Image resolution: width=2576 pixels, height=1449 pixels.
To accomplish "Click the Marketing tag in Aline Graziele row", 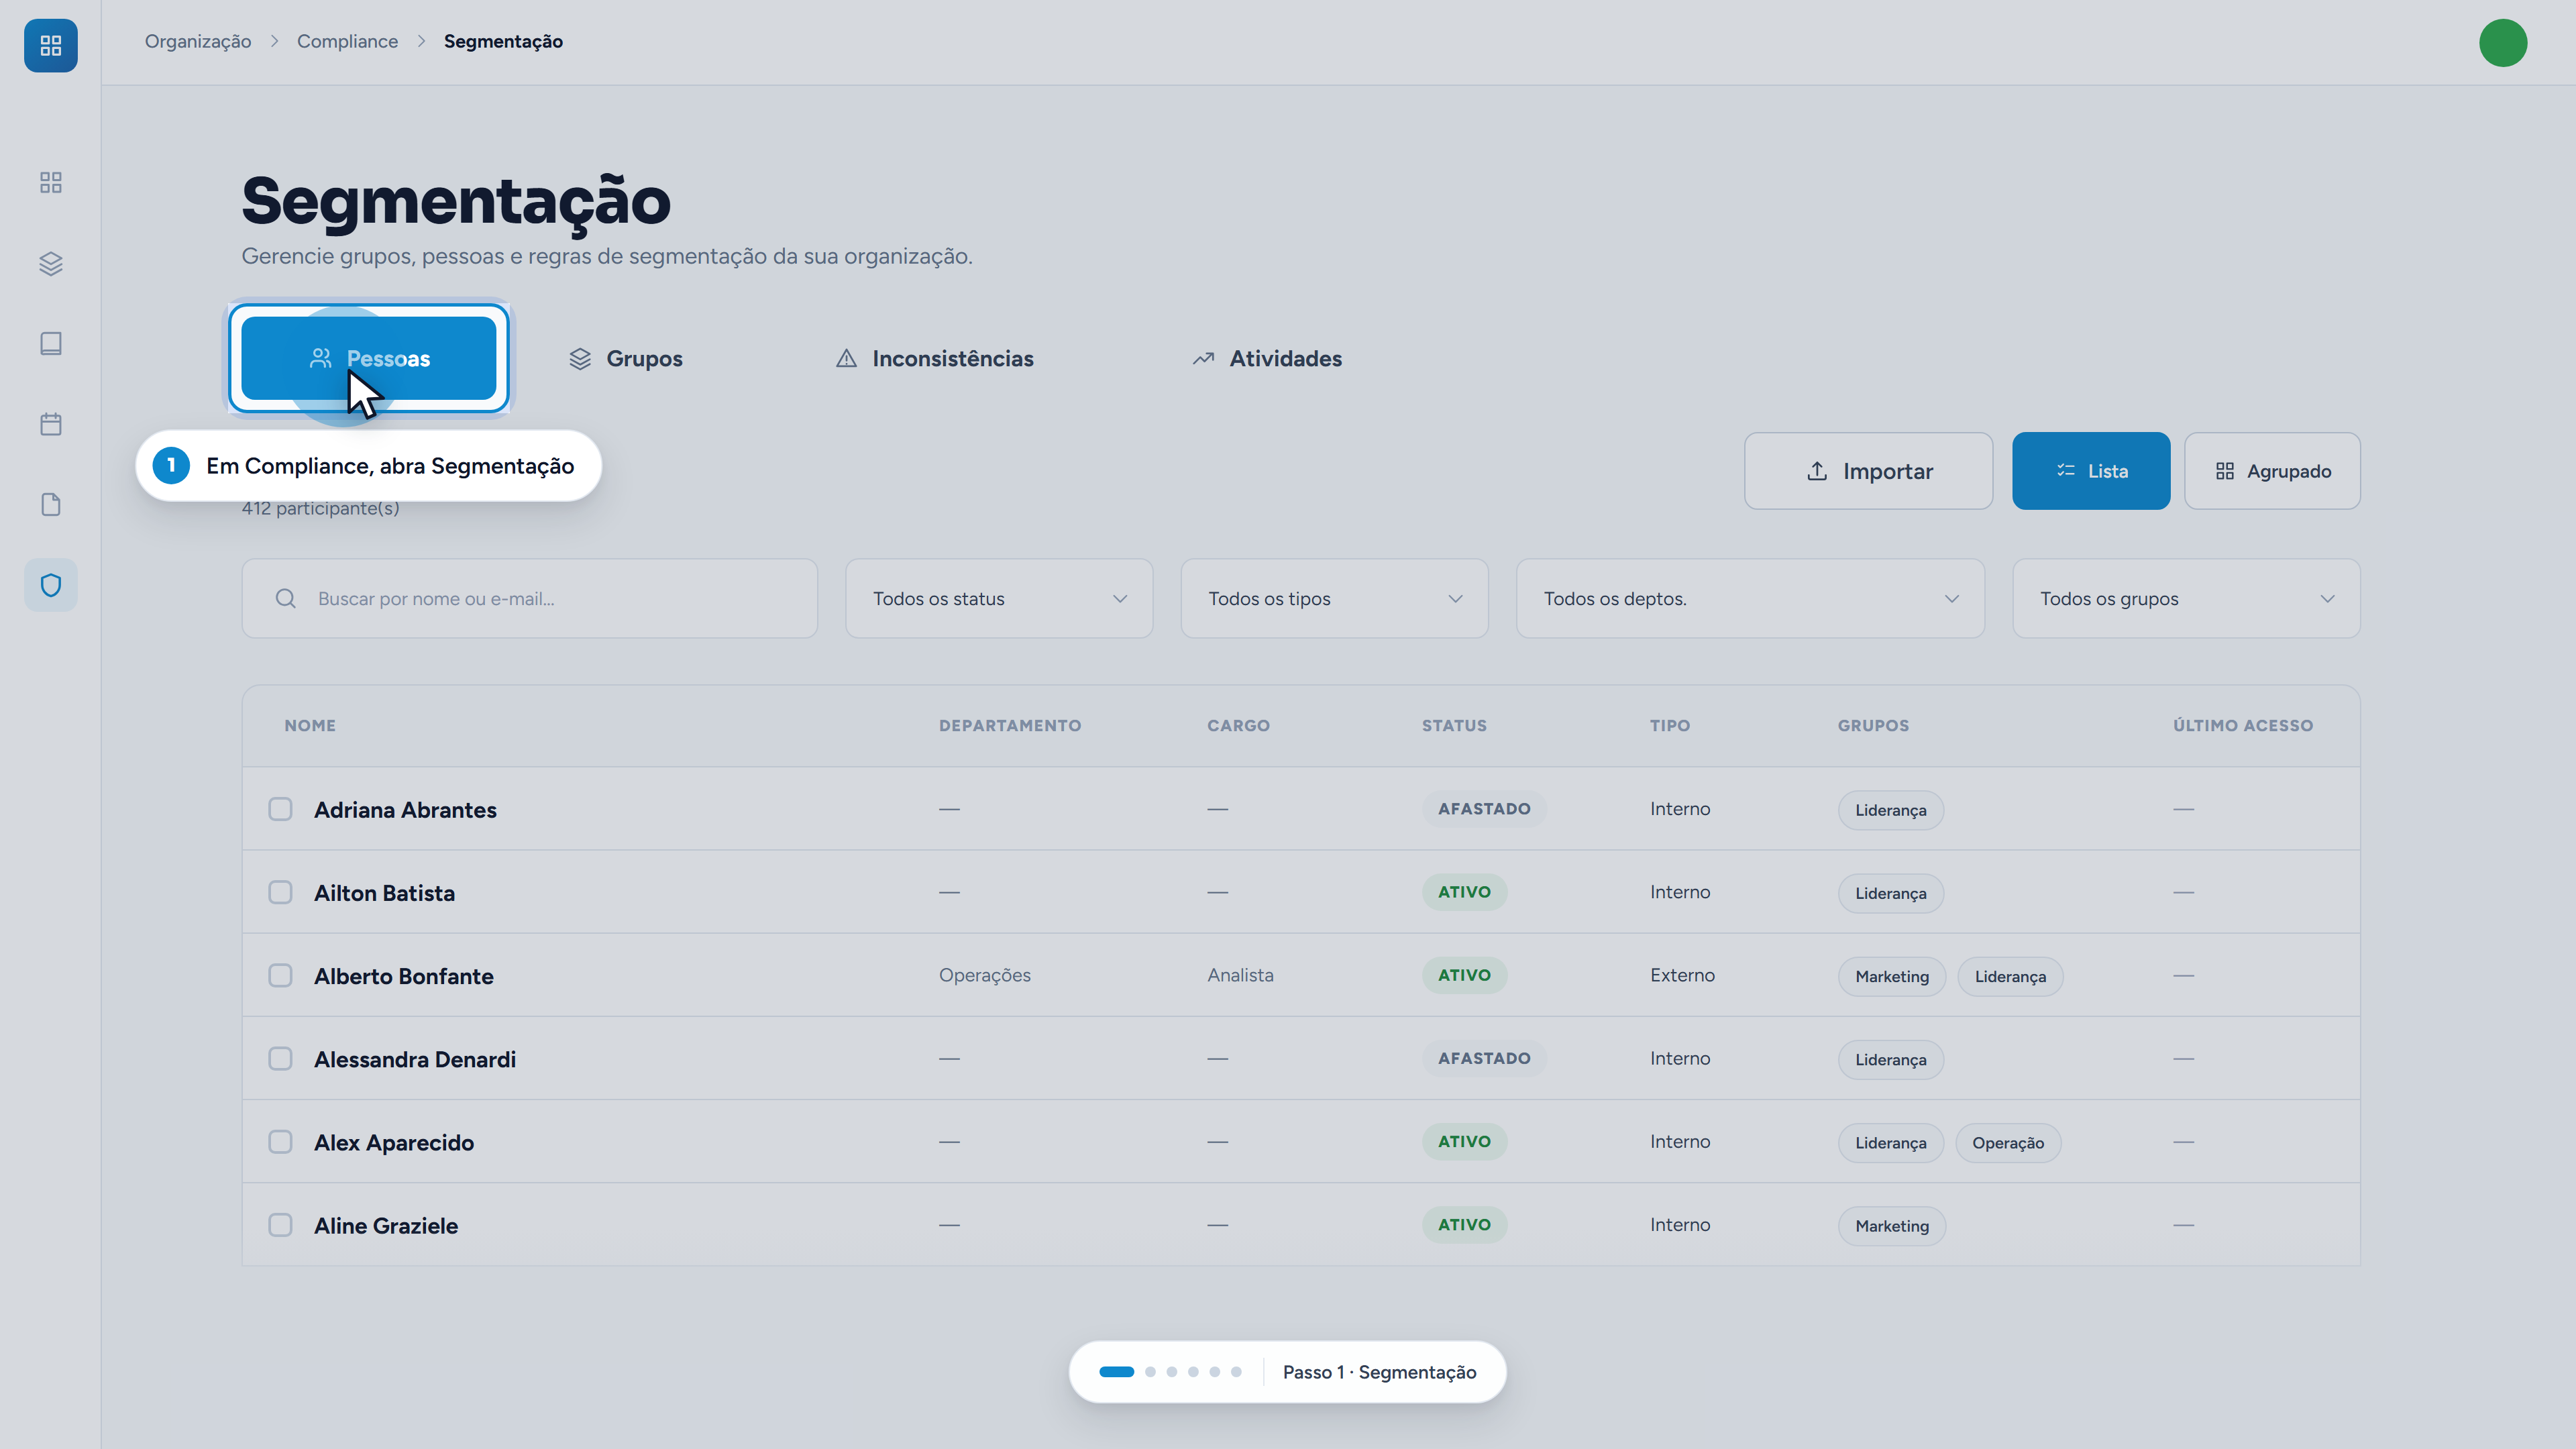I will point(1892,1226).
